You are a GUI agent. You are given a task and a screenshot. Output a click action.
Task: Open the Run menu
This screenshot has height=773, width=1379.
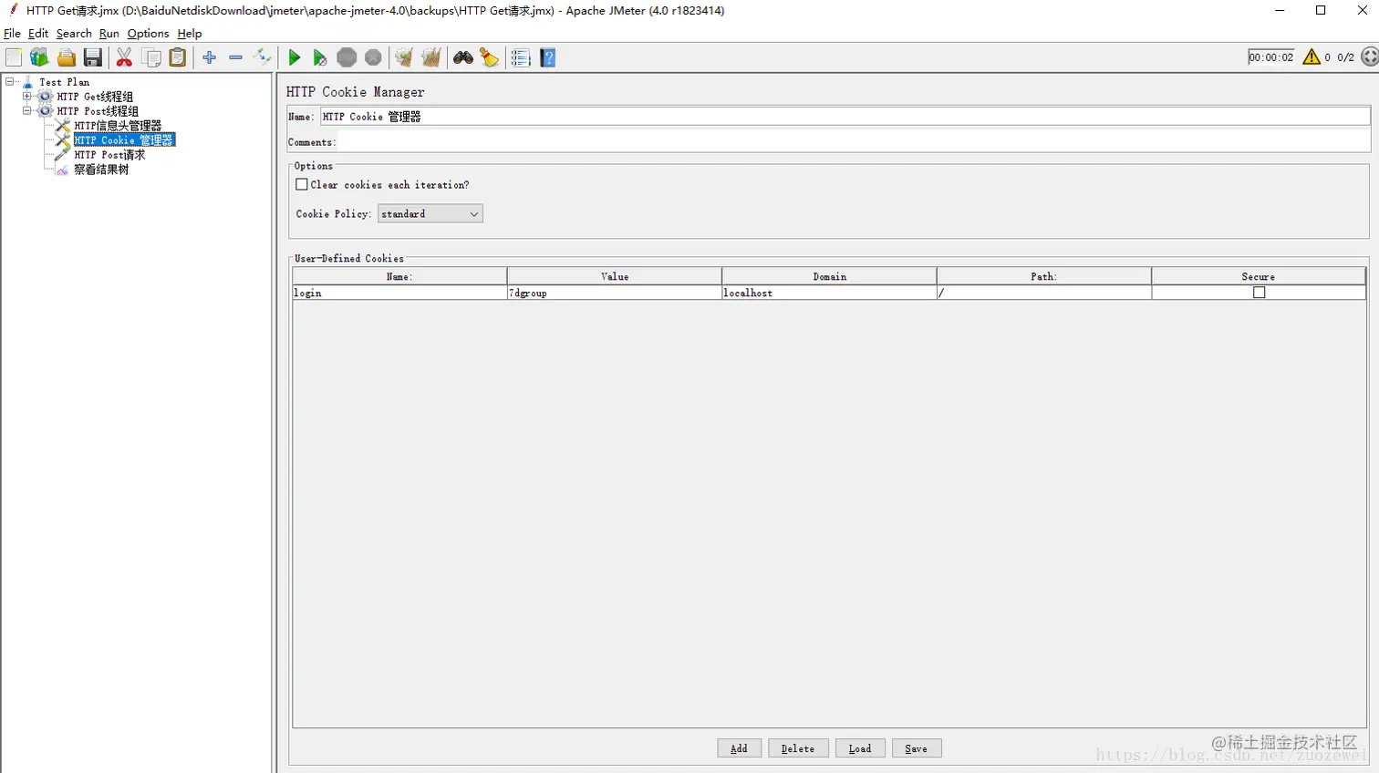(x=109, y=33)
